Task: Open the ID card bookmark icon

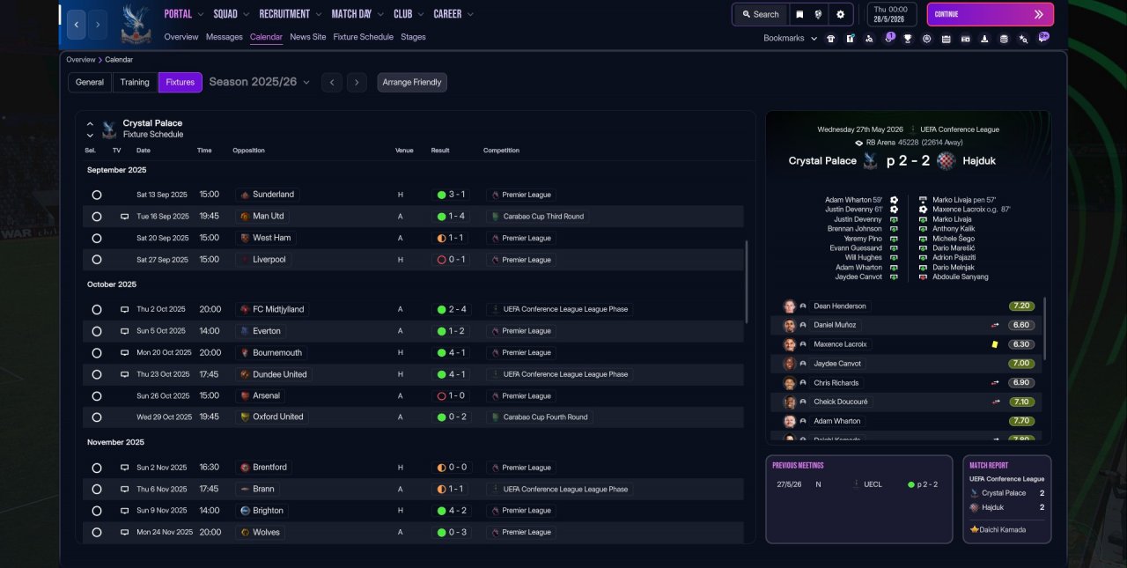Action: coord(965,39)
